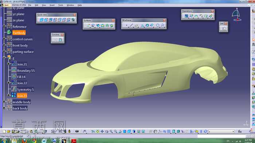255x143 pixels.
Task: Select the Point tool in Wireframe toolbar
Action: click(x=126, y=25)
